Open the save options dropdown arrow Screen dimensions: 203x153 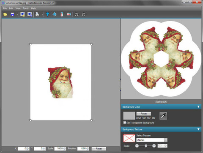click(17, 14)
